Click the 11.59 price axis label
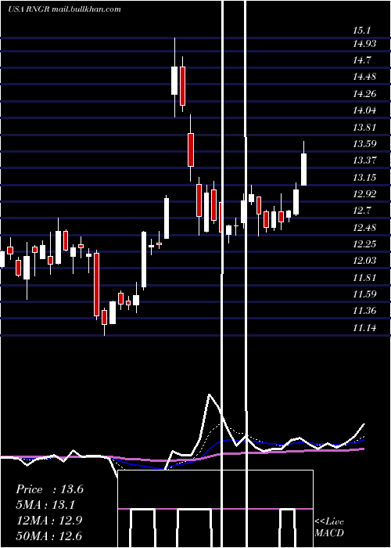391x548 pixels. click(x=364, y=294)
